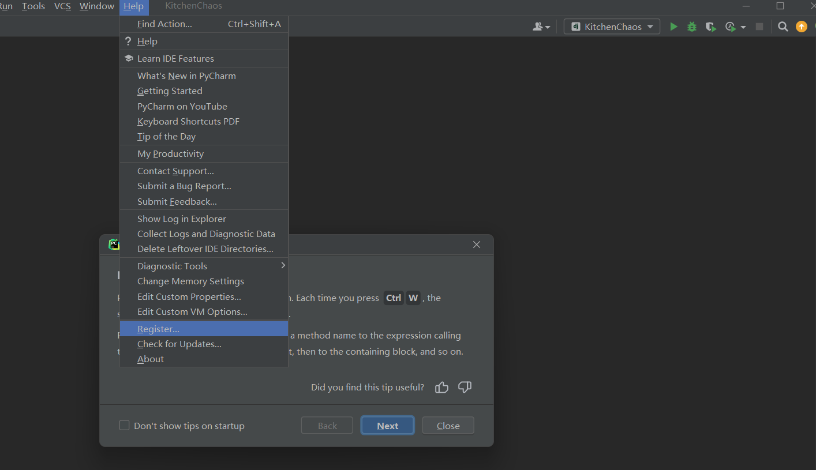Open About entry
The image size is (816, 470).
204,359
